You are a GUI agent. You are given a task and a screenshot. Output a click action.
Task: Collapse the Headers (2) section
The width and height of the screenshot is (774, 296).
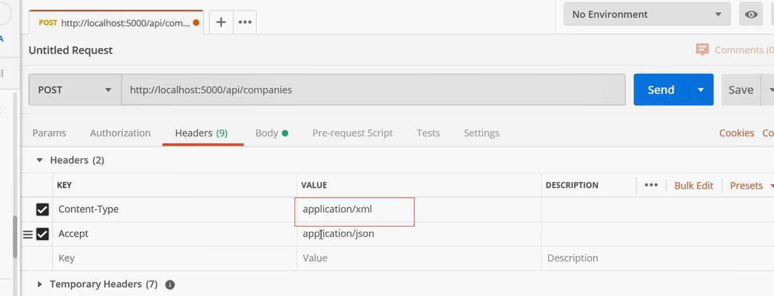click(39, 160)
